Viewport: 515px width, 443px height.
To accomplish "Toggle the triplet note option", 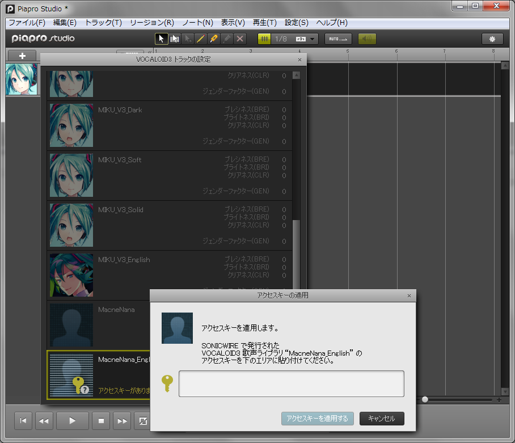I will click(301, 39).
